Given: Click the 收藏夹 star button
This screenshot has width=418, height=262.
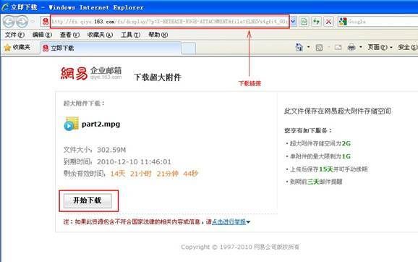Looking at the screenshot, I should click(x=17, y=48).
